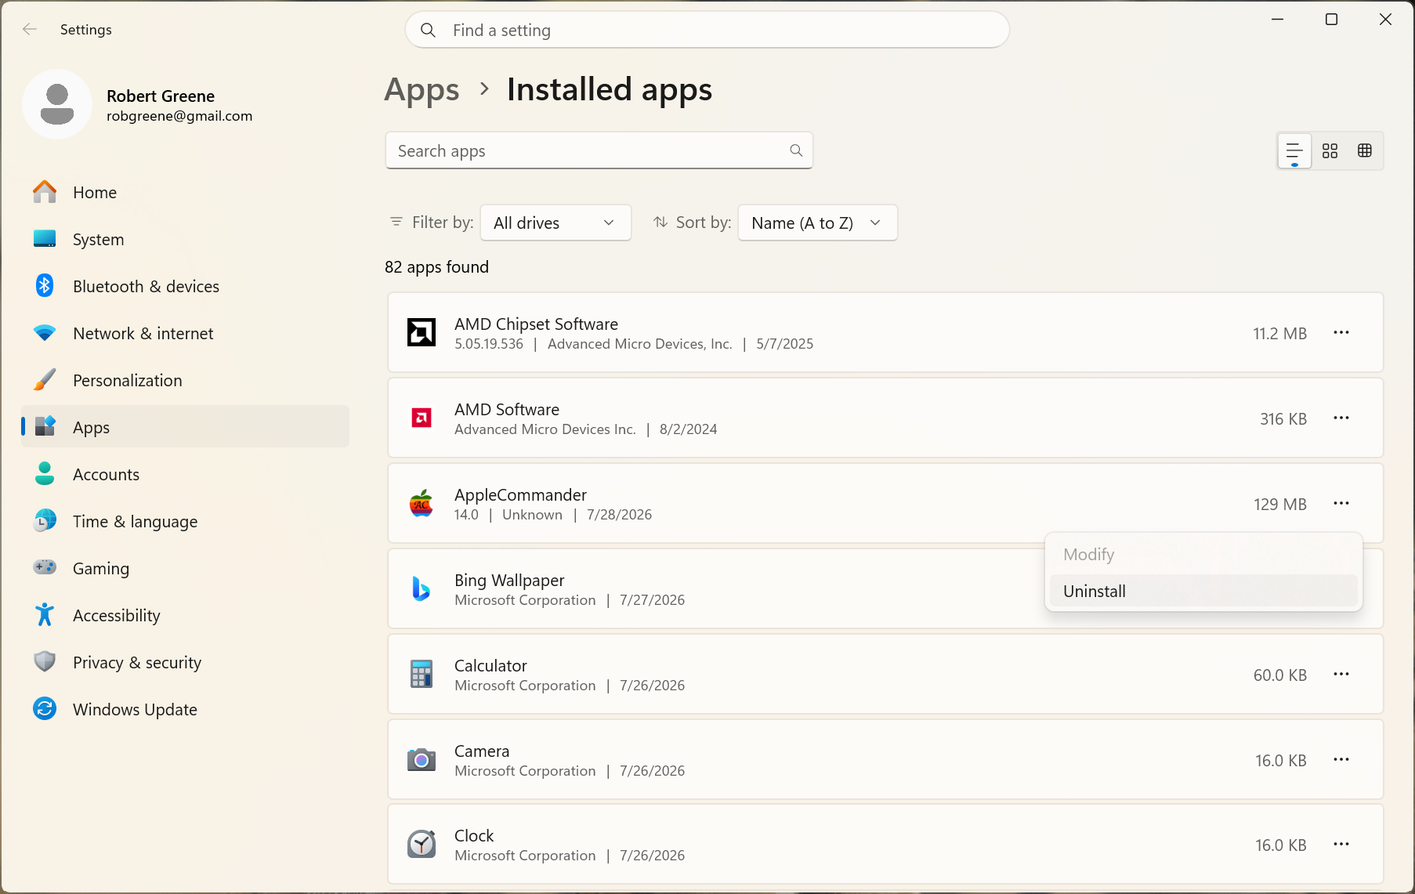
Task: Open the Sort by Name dropdown
Action: (x=817, y=223)
